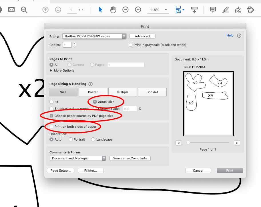Open the email document tool
The width and height of the screenshot is (261, 207).
click(11, 10)
